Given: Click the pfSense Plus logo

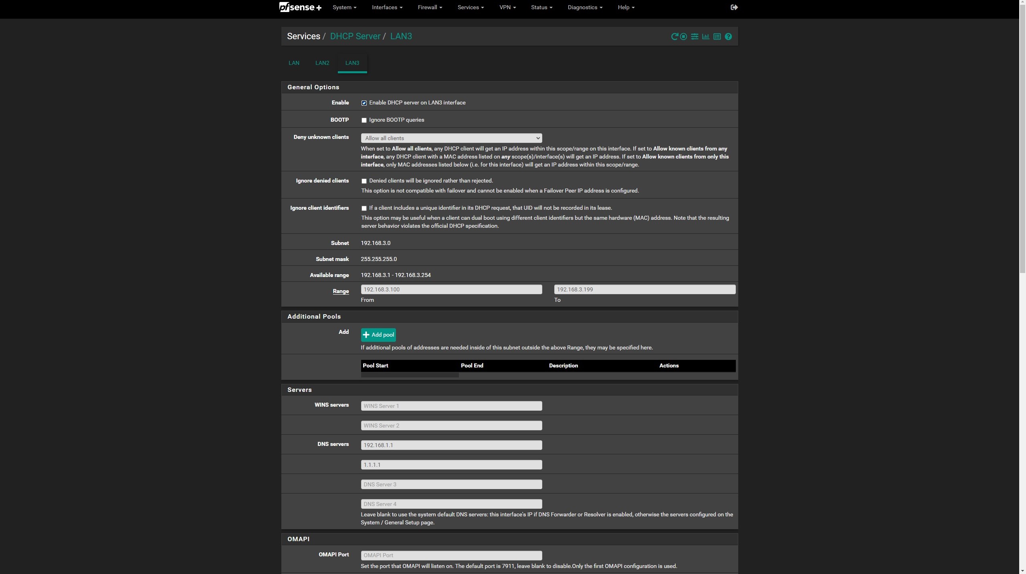Looking at the screenshot, I should click(300, 7).
